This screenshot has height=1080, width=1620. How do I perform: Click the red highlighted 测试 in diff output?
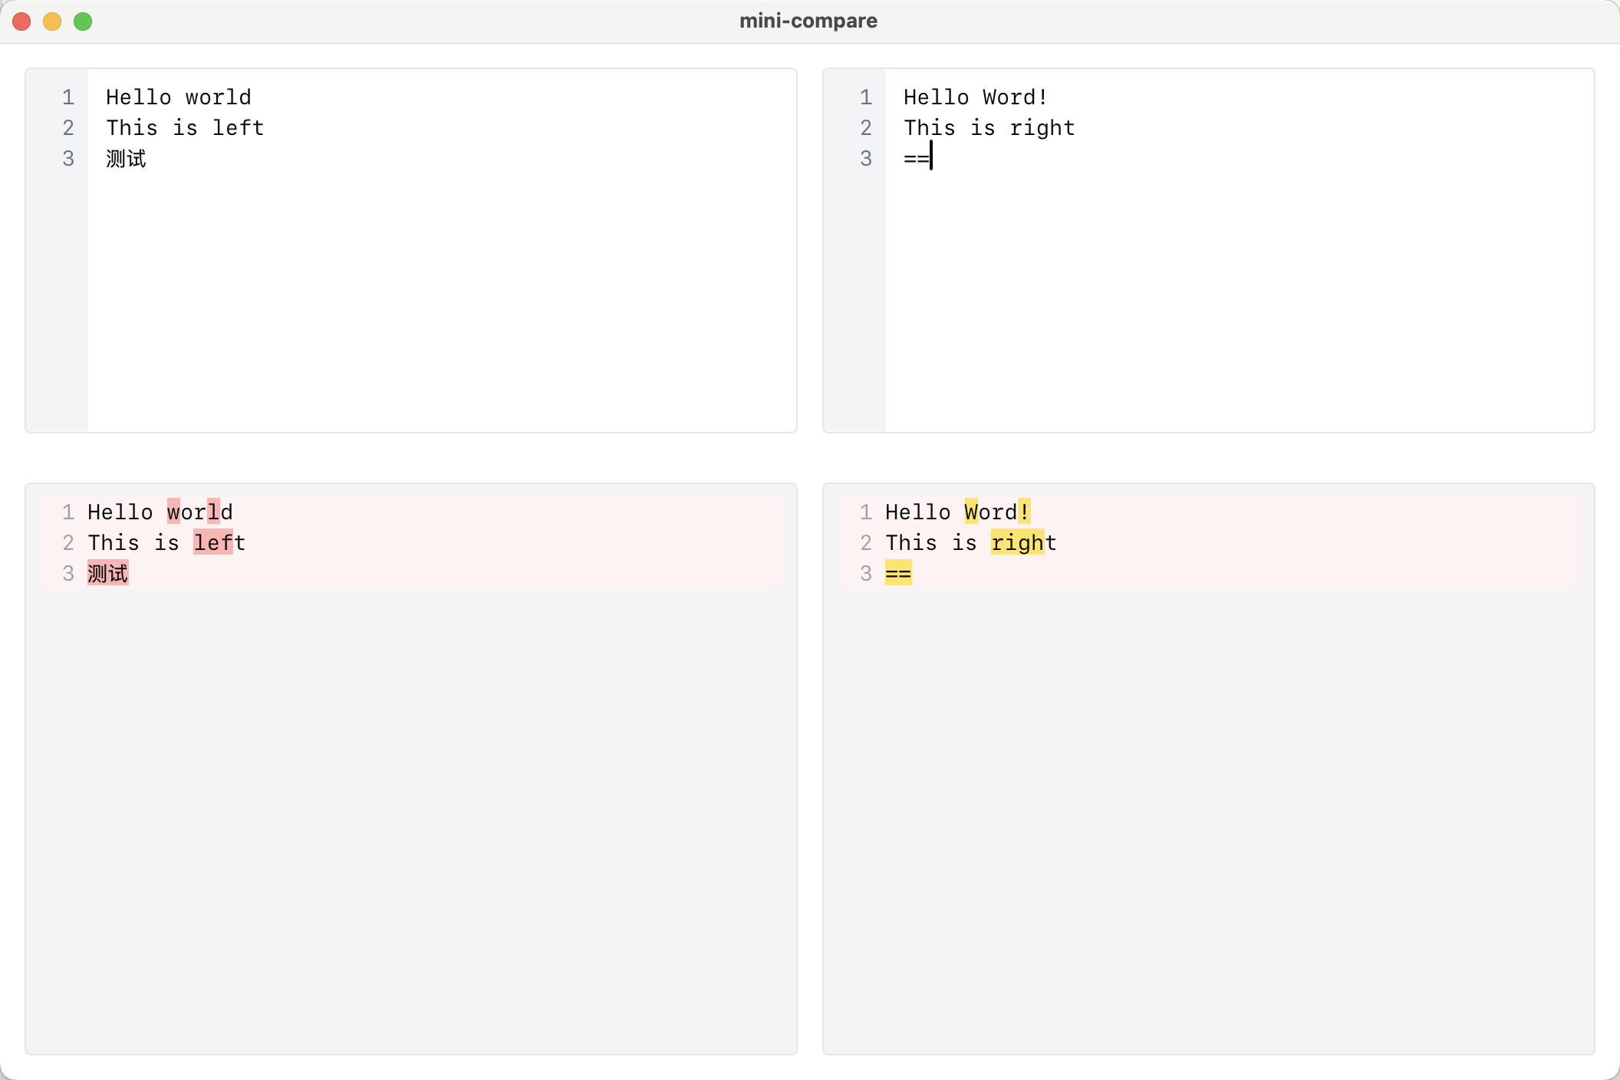tap(107, 574)
